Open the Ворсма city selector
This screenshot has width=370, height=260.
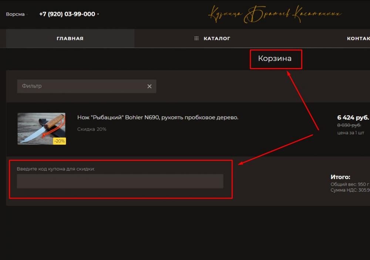point(15,14)
